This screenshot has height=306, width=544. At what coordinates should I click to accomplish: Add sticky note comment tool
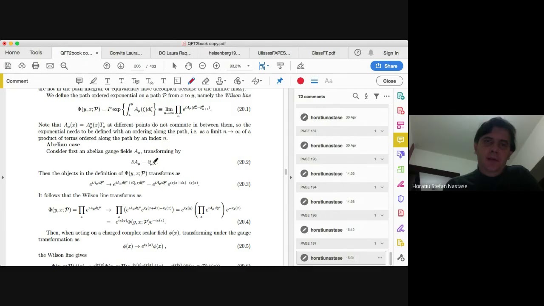point(79,81)
